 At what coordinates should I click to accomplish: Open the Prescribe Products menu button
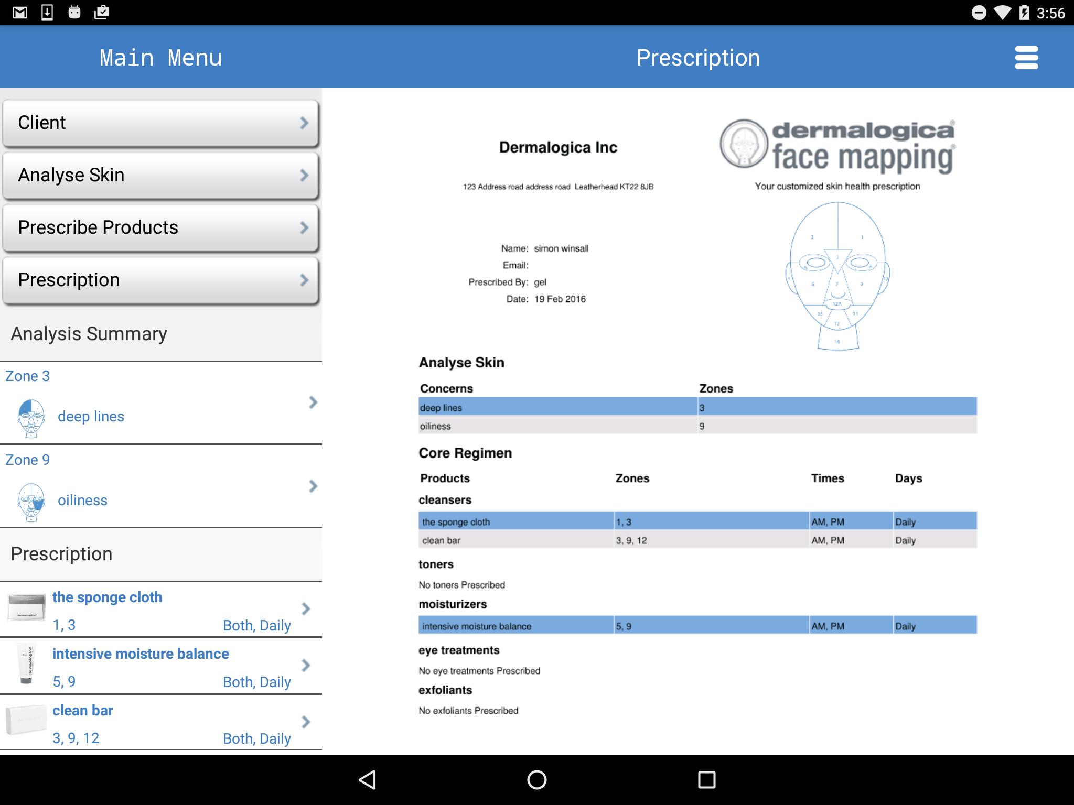160,227
